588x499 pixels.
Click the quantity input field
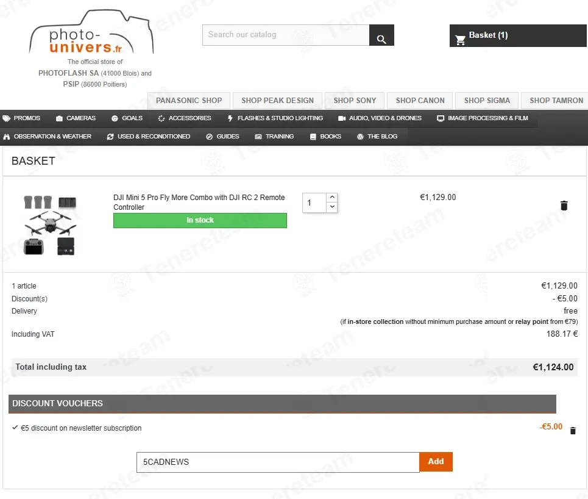(314, 203)
